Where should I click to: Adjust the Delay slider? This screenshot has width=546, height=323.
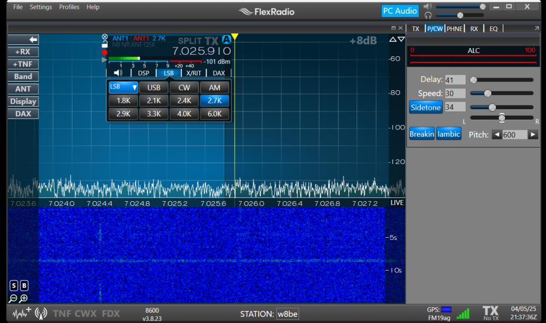pos(501,80)
